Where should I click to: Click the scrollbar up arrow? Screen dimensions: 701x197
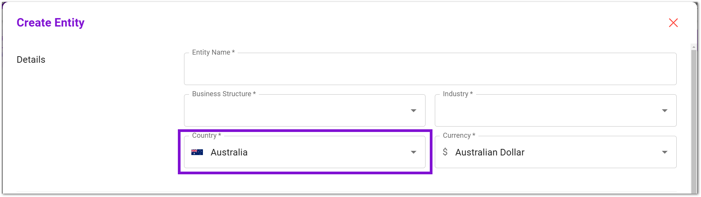(x=694, y=47)
